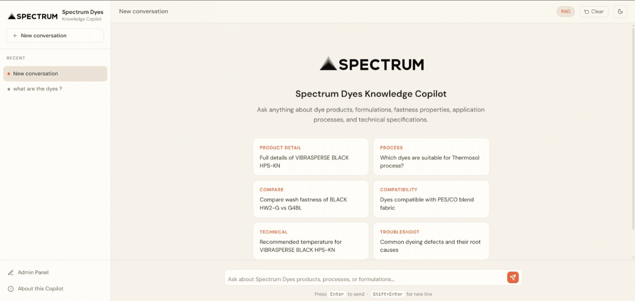Clear the conversation with the Clear button
The image size is (635, 301).
coord(594,12)
